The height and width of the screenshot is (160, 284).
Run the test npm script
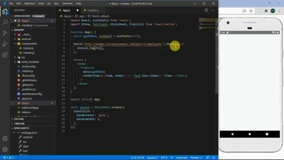point(25,151)
